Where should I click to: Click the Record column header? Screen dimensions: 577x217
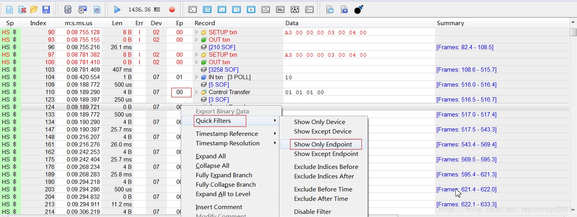pyautogui.click(x=238, y=23)
